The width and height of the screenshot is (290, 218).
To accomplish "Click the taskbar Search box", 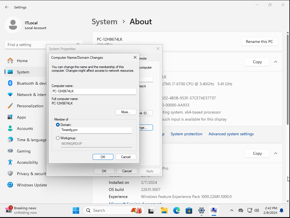I will coord(114,210).
